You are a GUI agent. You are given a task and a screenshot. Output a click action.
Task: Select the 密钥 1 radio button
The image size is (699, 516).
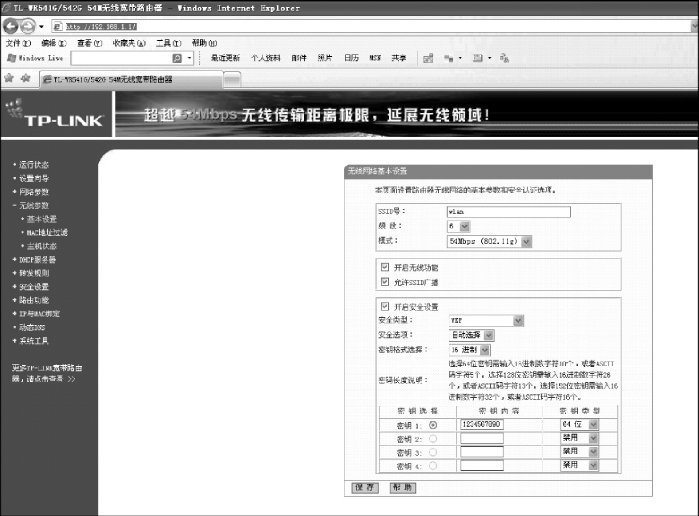pyautogui.click(x=433, y=425)
